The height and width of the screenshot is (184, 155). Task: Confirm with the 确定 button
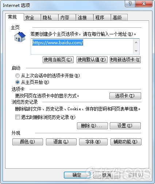click(x=77, y=175)
